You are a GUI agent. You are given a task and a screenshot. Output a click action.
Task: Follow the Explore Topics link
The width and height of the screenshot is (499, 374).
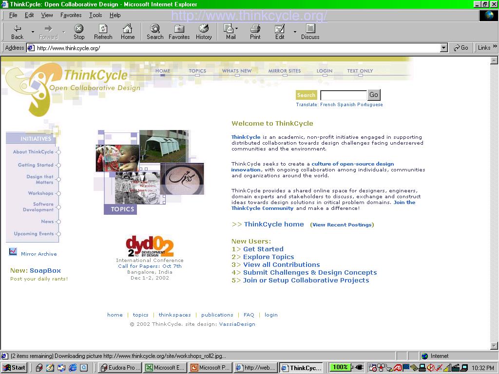click(x=269, y=257)
